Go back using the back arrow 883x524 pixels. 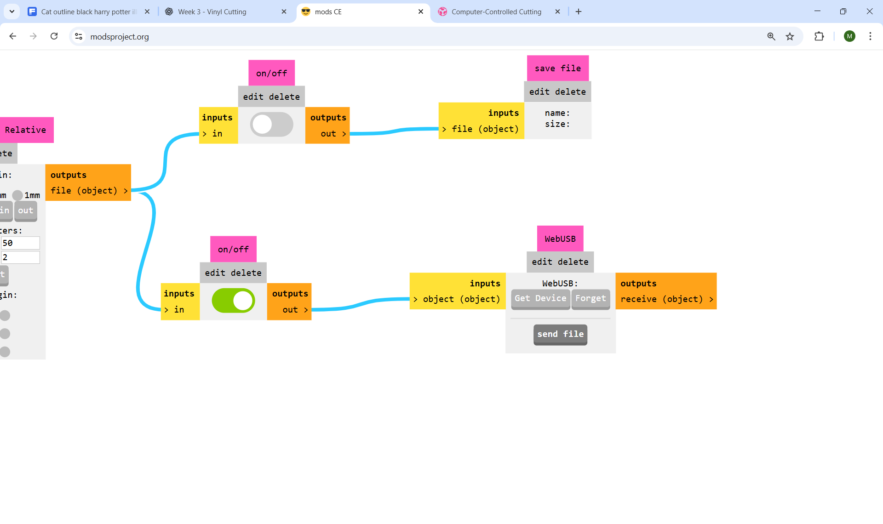coord(13,36)
